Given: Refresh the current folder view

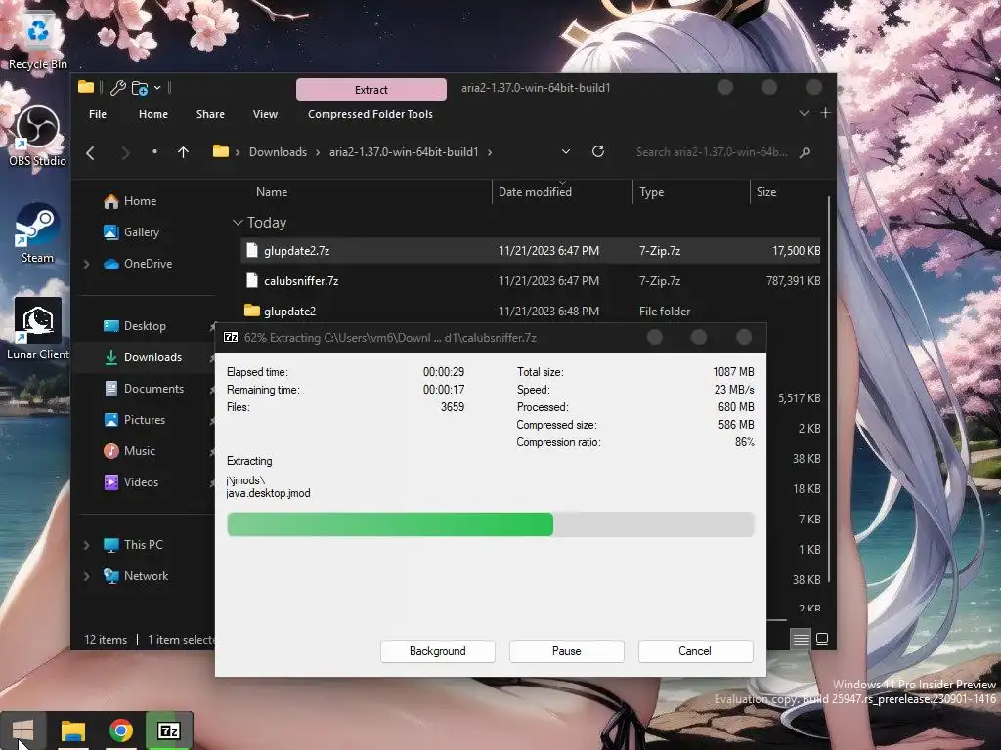Looking at the screenshot, I should pos(598,151).
